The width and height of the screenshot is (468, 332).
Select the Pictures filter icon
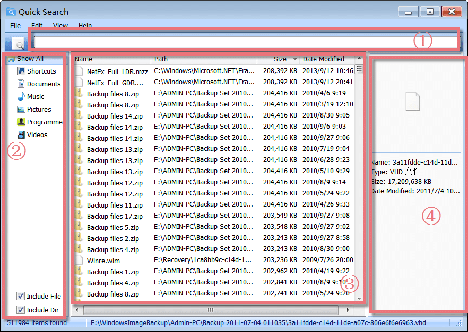pyautogui.click(x=21, y=109)
